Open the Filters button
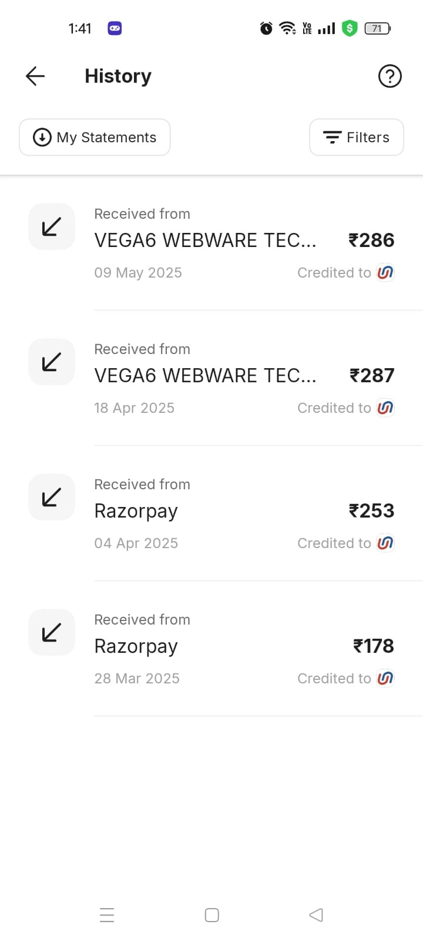 (x=356, y=137)
